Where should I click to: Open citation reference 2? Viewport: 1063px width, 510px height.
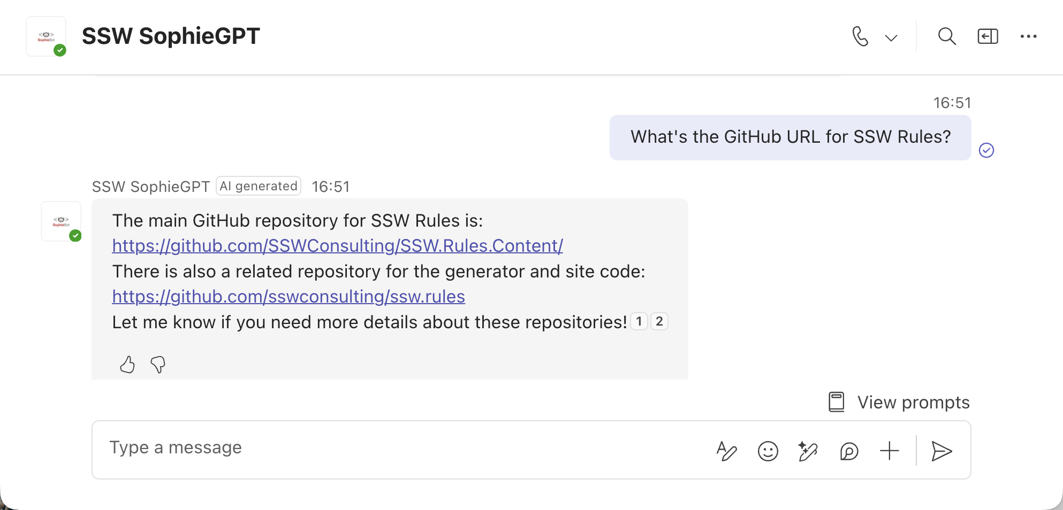tap(659, 321)
